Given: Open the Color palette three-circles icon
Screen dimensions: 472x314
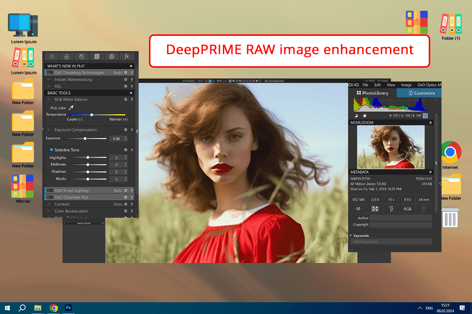Looking at the screenshot, I should coord(67,56).
